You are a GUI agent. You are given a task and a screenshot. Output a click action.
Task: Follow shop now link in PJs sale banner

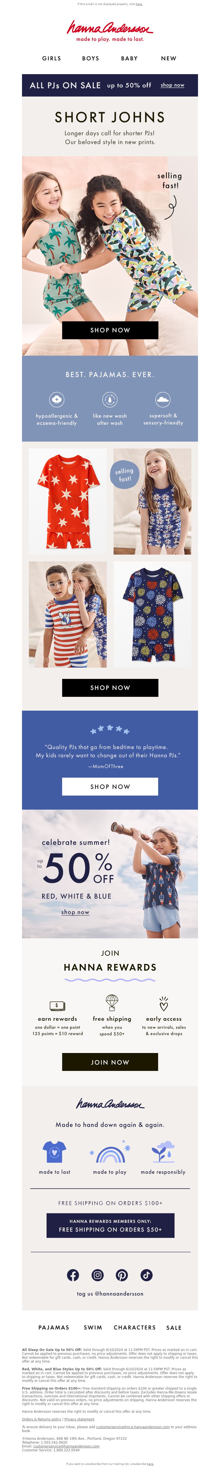pyautogui.click(x=172, y=85)
